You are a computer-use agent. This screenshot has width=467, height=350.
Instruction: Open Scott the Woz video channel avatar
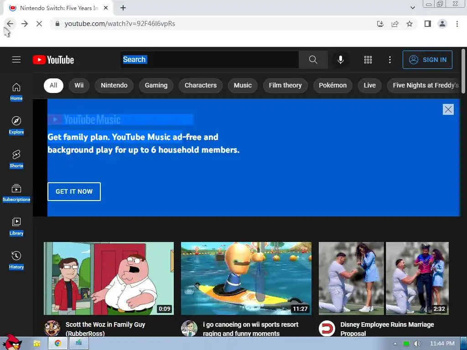(52, 328)
